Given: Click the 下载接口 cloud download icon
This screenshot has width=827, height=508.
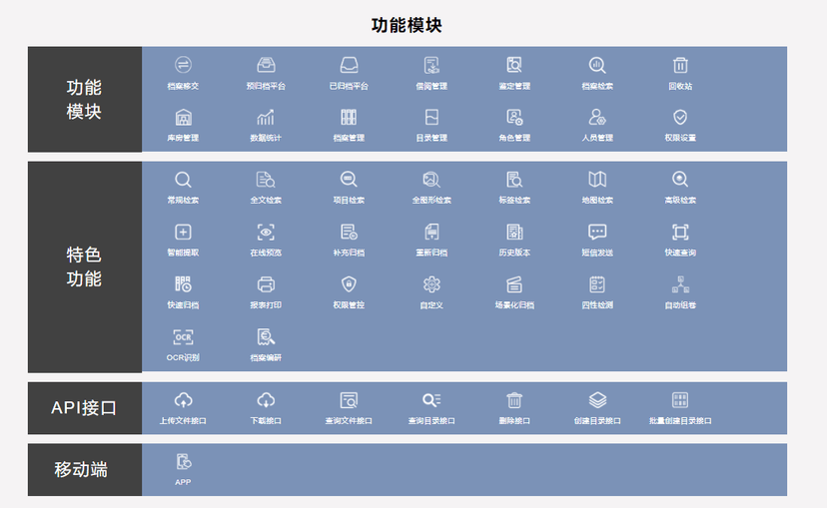Looking at the screenshot, I should click(x=266, y=400).
